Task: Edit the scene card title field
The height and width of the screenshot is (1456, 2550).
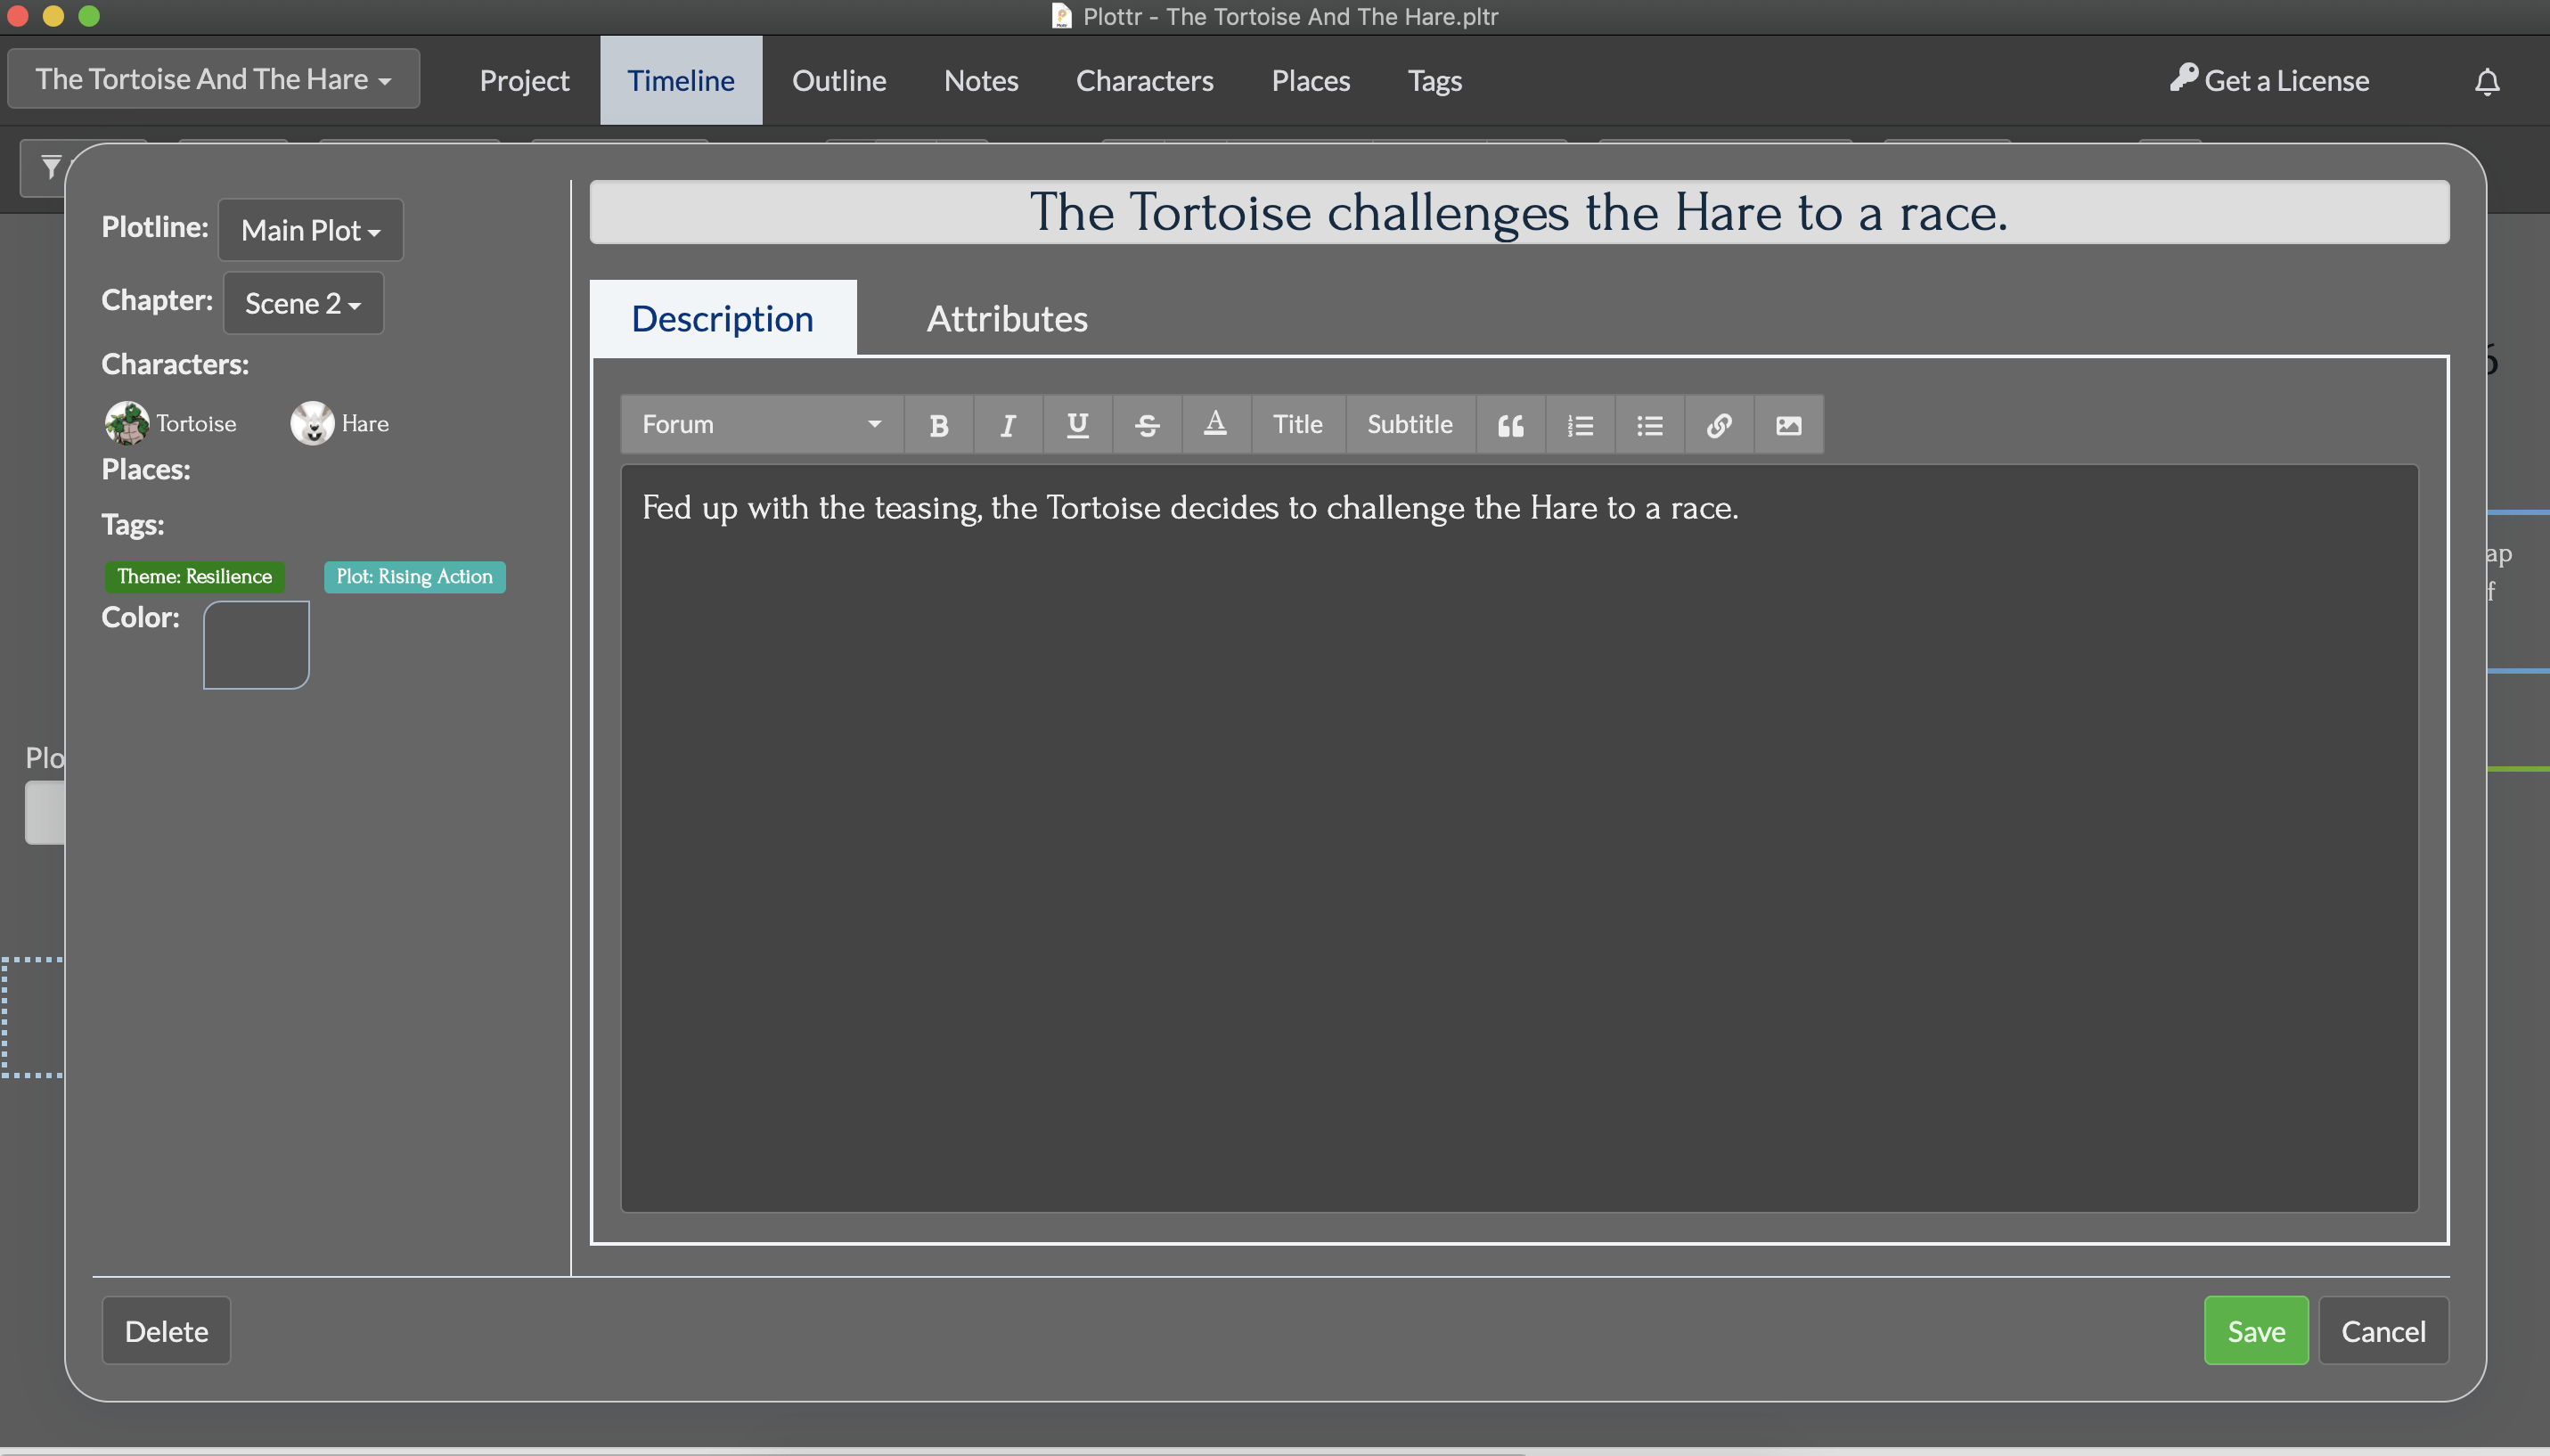Action: pos(1517,212)
